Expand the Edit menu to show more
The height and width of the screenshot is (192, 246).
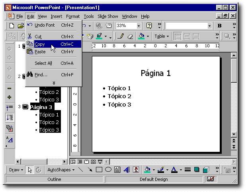pos(54,83)
